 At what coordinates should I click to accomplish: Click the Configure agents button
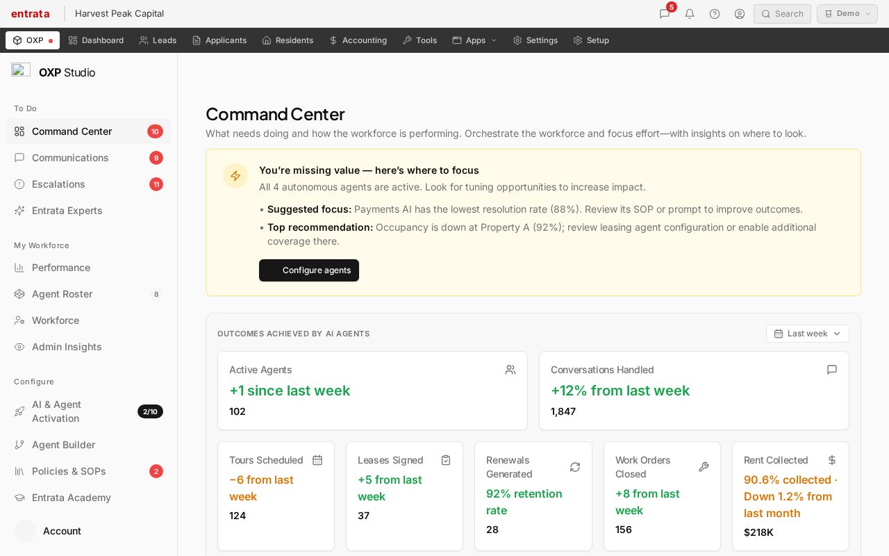coord(309,270)
